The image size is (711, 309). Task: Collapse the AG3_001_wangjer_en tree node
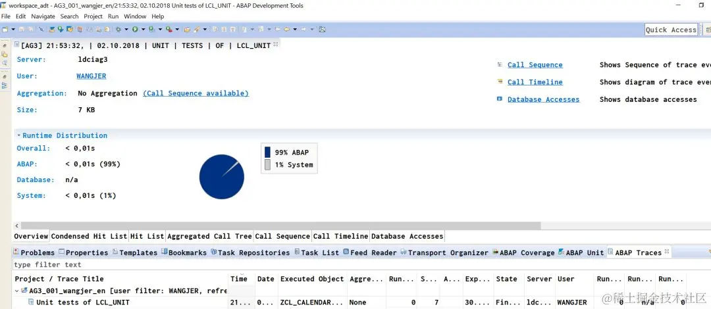(17, 291)
